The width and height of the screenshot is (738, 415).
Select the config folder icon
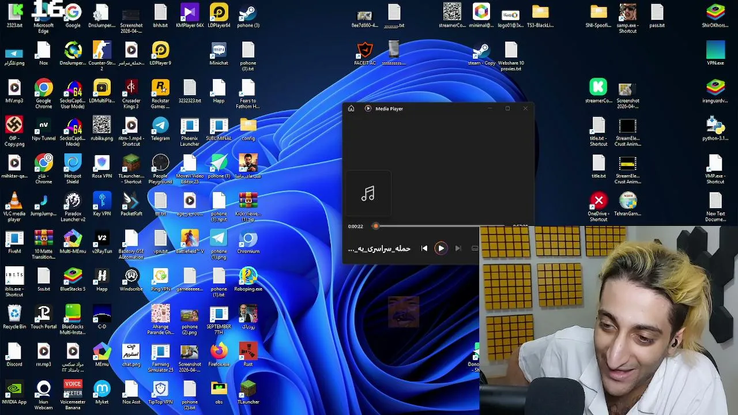tap(248, 129)
